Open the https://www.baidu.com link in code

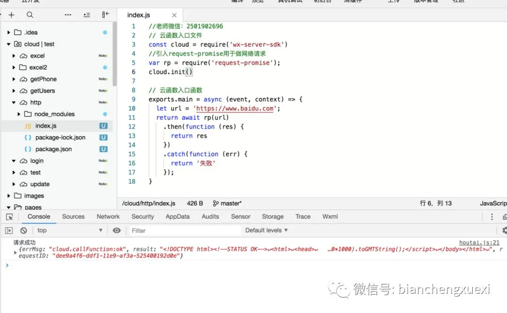(x=235, y=109)
